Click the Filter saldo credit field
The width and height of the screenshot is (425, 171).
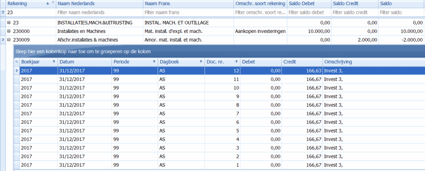coord(355,12)
